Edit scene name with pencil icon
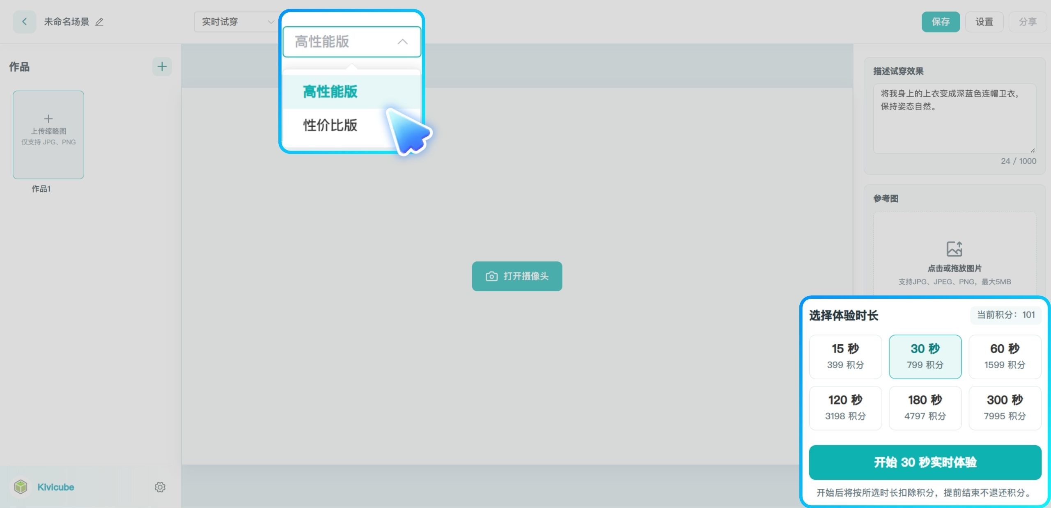Viewport: 1051px width, 508px height. tap(99, 22)
